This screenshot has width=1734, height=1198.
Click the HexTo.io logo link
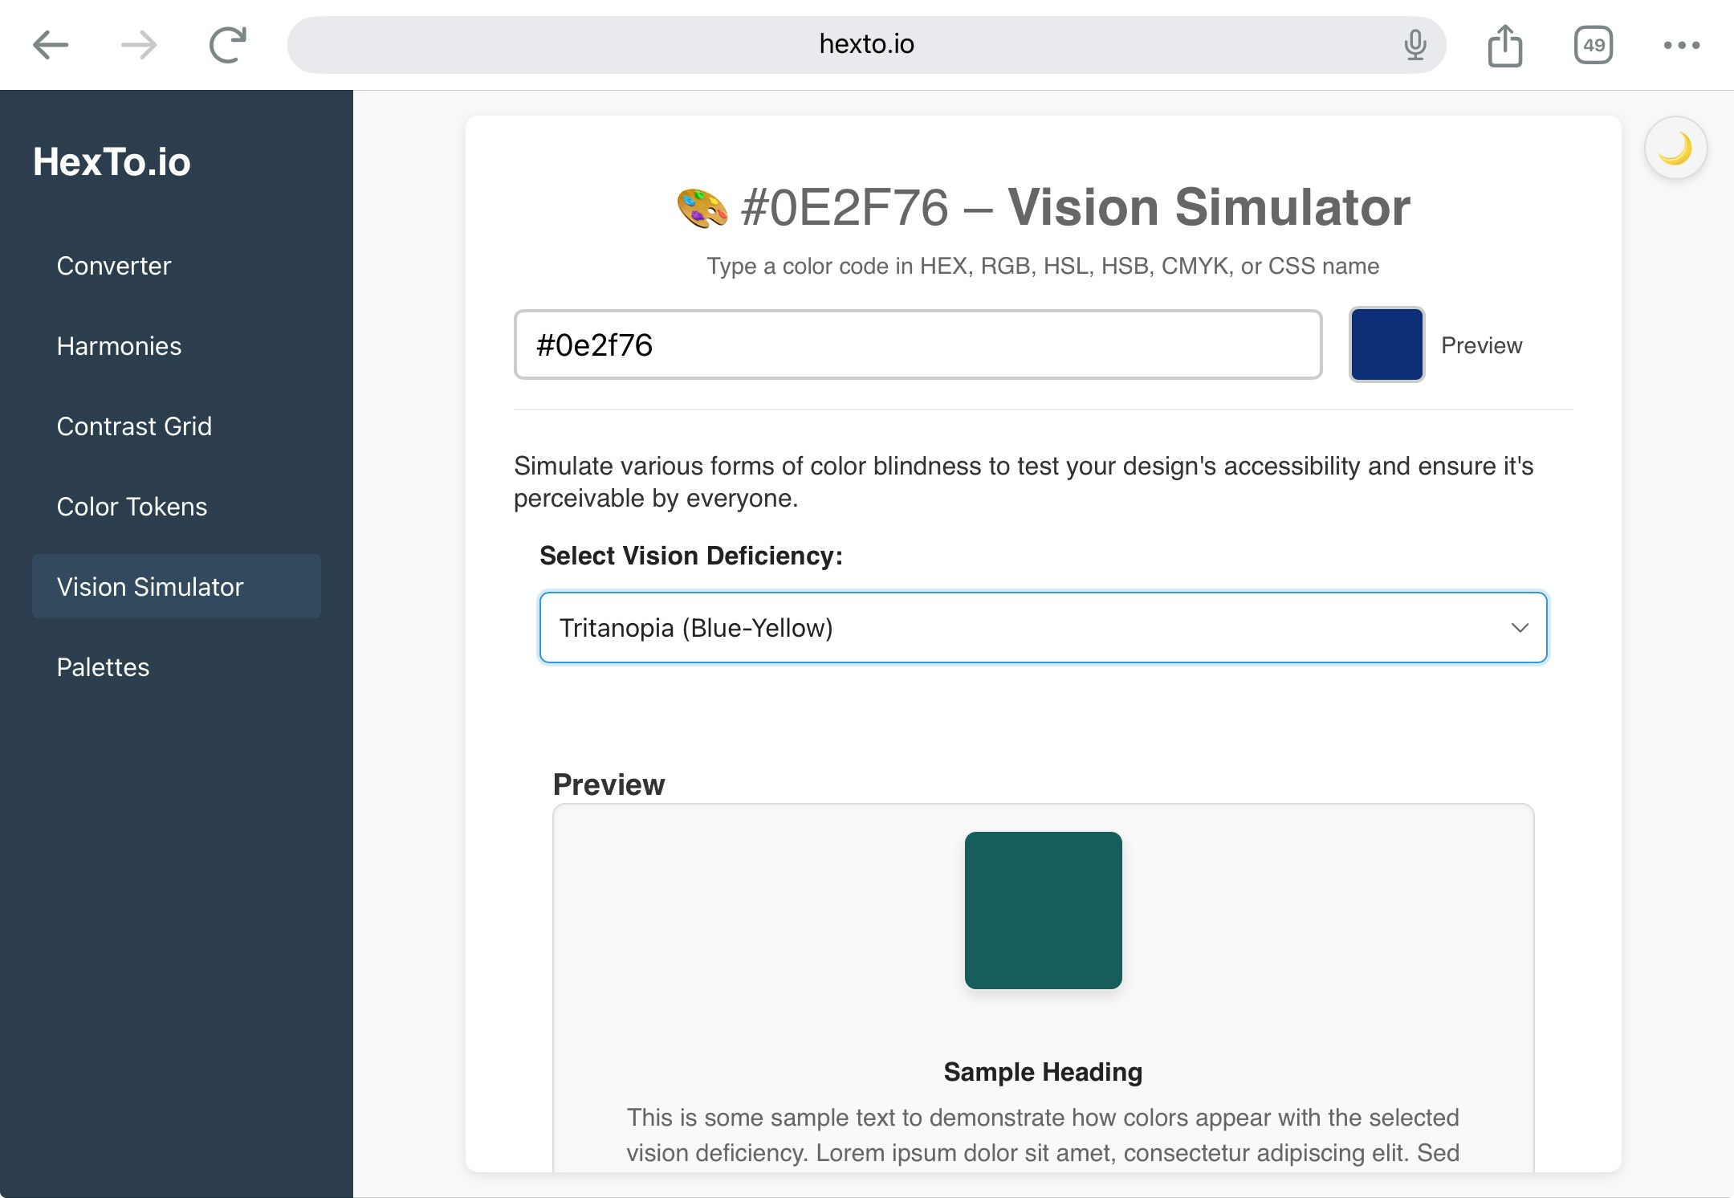[112, 162]
